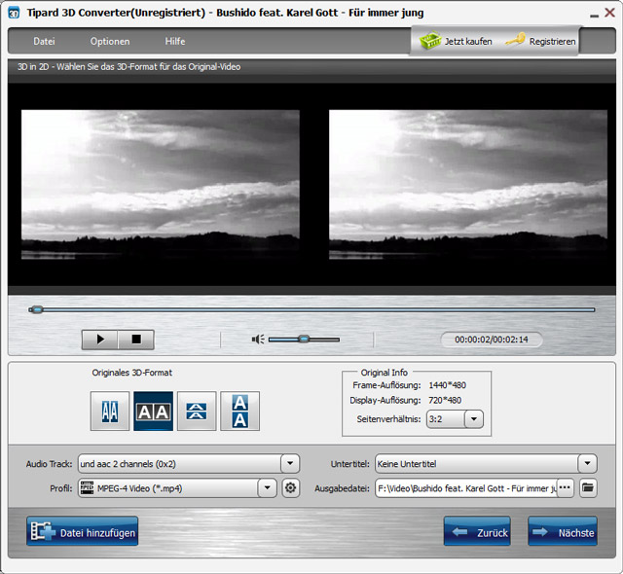Click the left video preview frame
This screenshot has height=574, width=623.
(x=160, y=185)
